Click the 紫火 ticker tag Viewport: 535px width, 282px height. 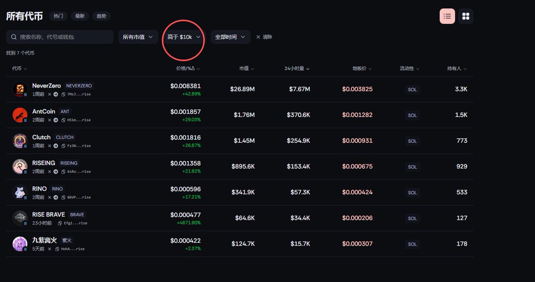click(x=66, y=241)
